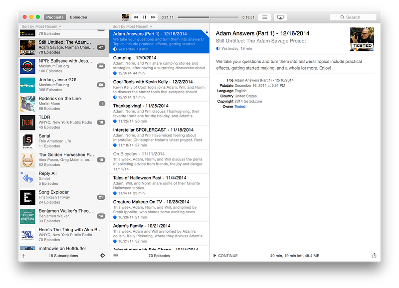This screenshot has height=288, width=399.
Task: Open the Tested owner link
Action: pos(240,107)
